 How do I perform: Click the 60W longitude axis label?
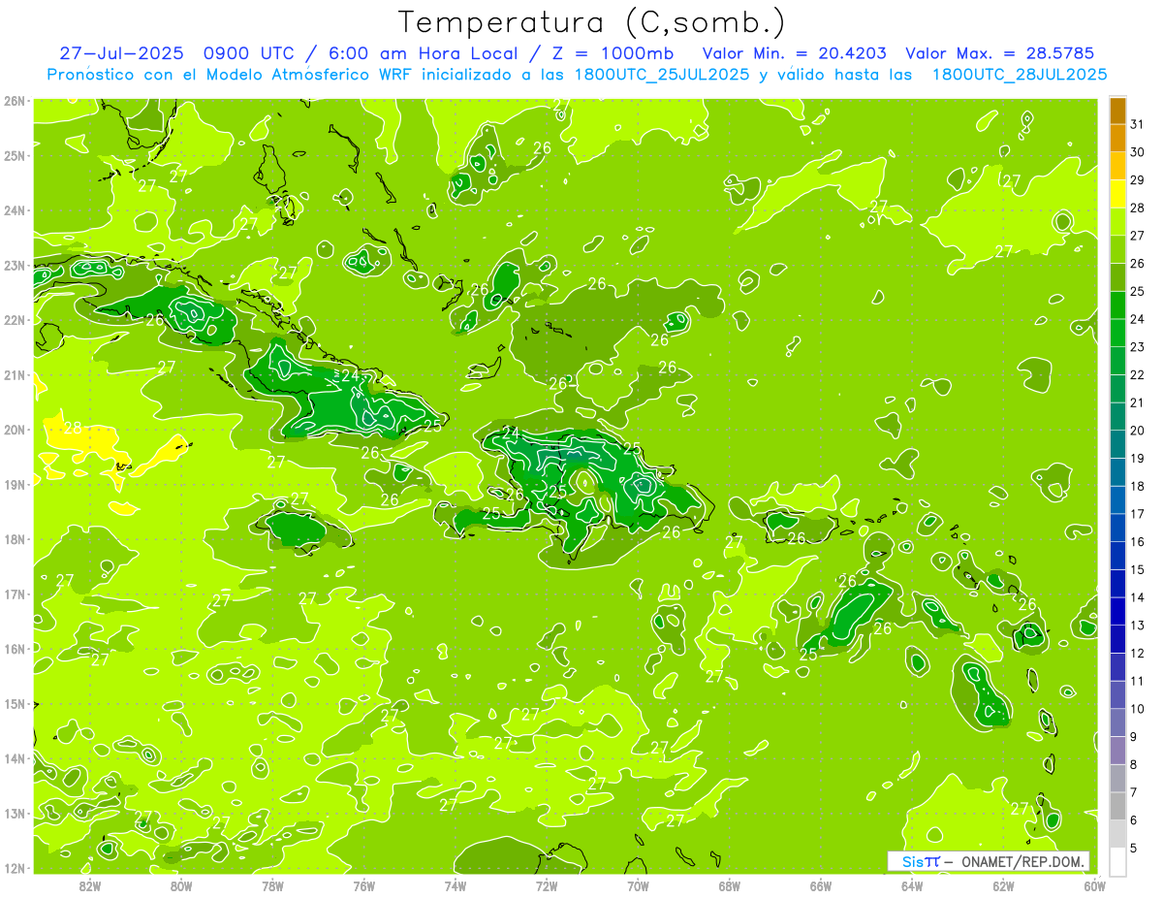[x=1094, y=885]
